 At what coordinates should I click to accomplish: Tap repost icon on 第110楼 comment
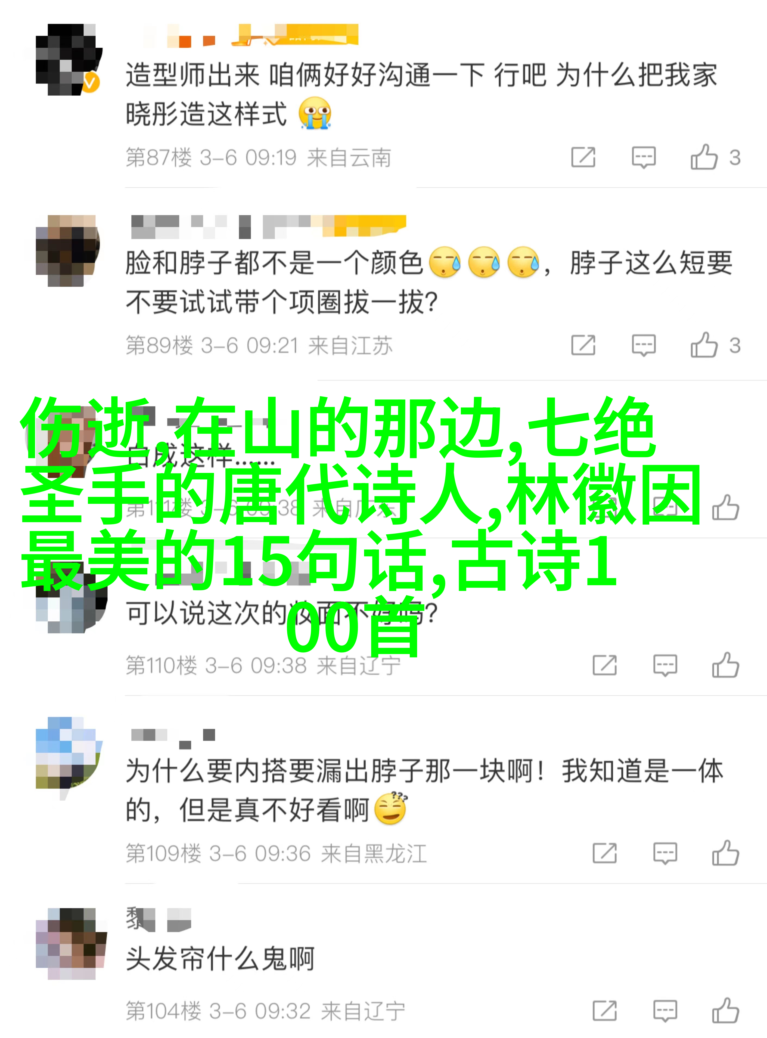click(604, 665)
